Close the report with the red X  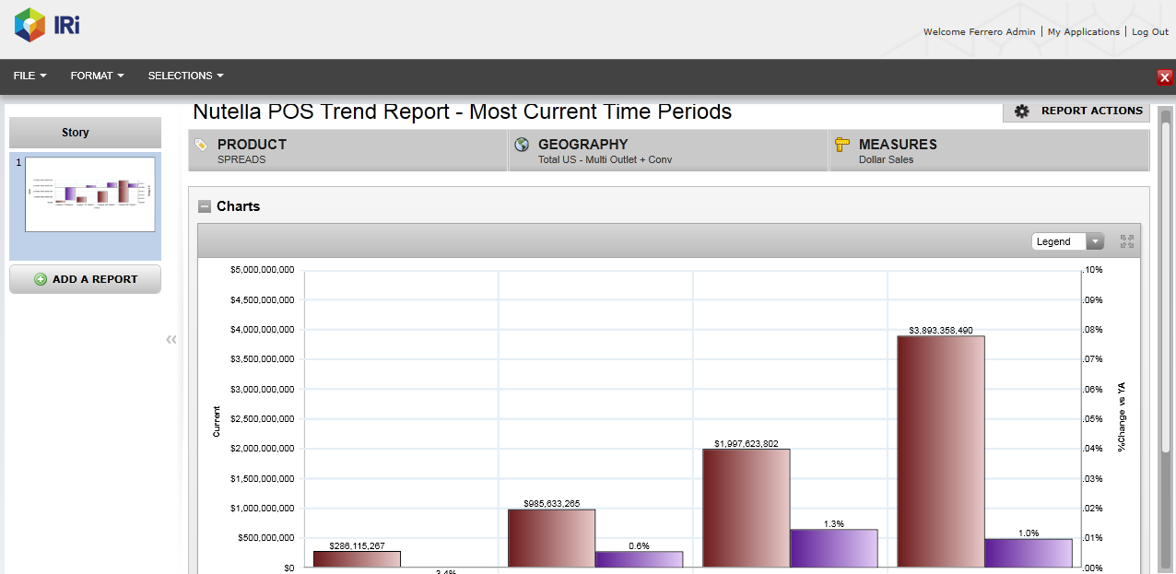(x=1165, y=77)
